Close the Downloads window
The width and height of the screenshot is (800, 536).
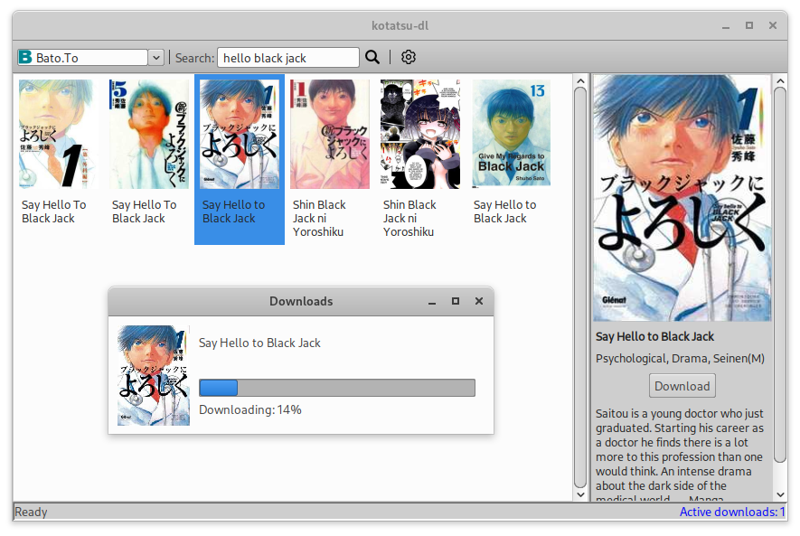click(479, 301)
